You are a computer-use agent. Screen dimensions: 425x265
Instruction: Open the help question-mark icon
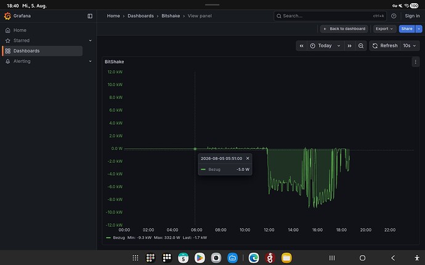pyautogui.click(x=394, y=16)
